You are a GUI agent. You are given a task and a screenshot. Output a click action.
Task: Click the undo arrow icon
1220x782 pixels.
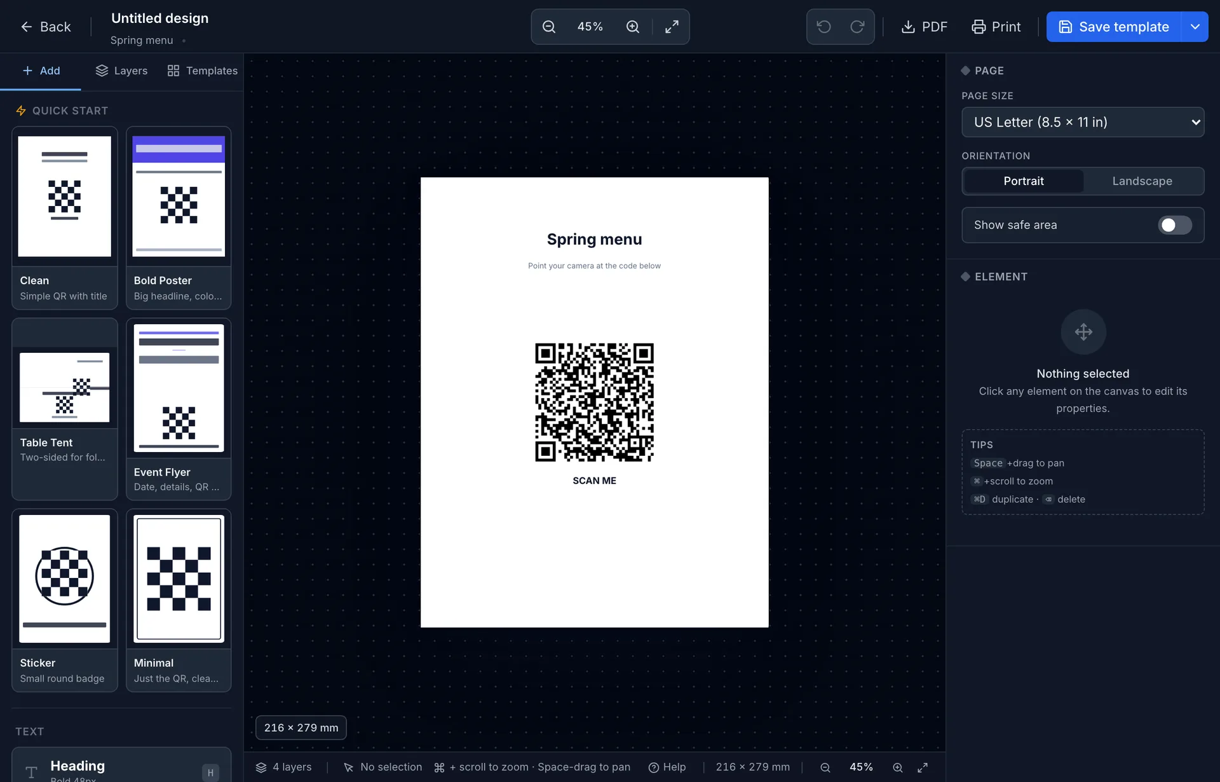(x=823, y=27)
